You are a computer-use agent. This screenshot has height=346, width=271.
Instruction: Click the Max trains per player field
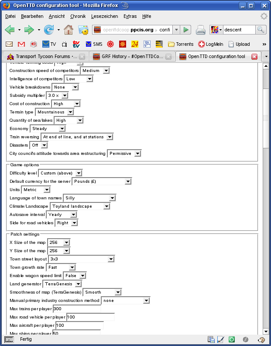tap(77, 309)
